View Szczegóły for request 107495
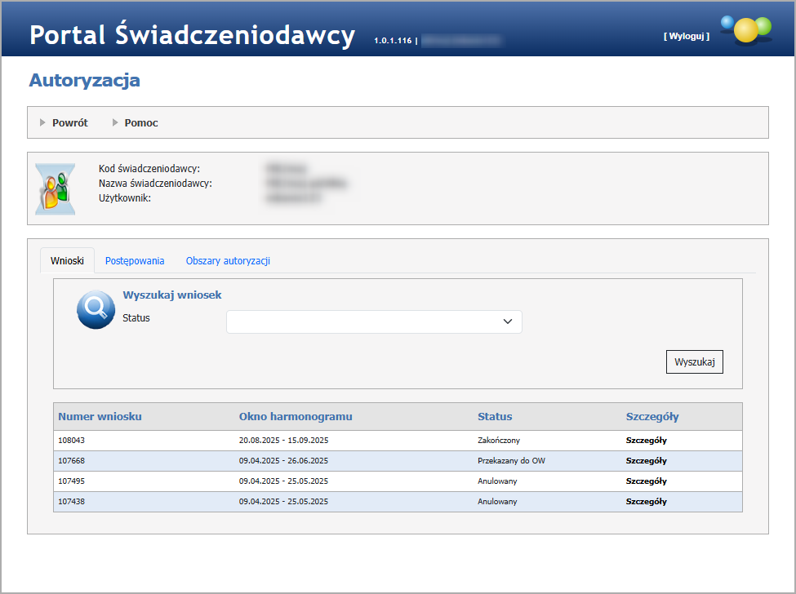 (646, 481)
